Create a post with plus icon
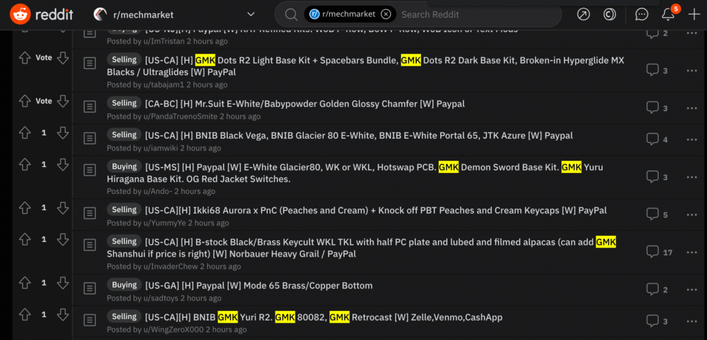707x340 pixels. [694, 14]
